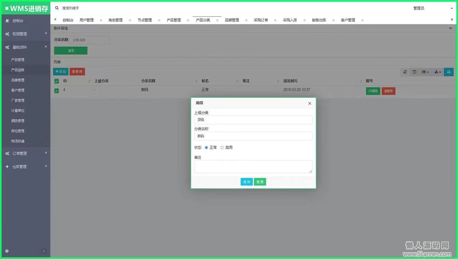Close the 销售出库 tab with its x
Image resolution: width=458 pixels, height=259 pixels.
(x=333, y=20)
